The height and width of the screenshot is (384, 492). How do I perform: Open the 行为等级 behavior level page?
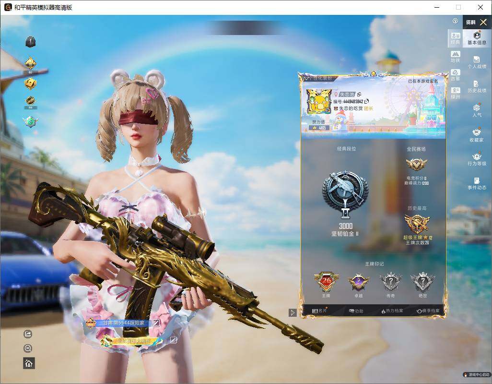(x=477, y=159)
